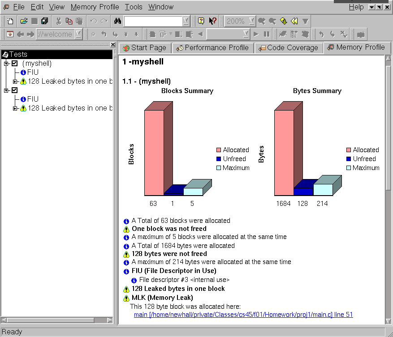Click the Save All stacked disks icon
The height and width of the screenshot is (337, 393).
tap(44, 21)
